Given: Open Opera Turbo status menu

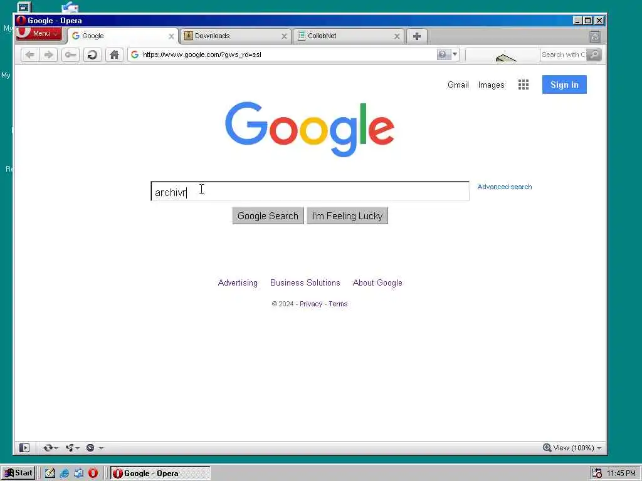Looking at the screenshot, I should (x=95, y=448).
